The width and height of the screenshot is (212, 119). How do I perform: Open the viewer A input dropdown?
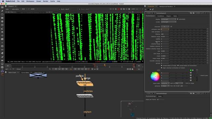click(x=68, y=9)
